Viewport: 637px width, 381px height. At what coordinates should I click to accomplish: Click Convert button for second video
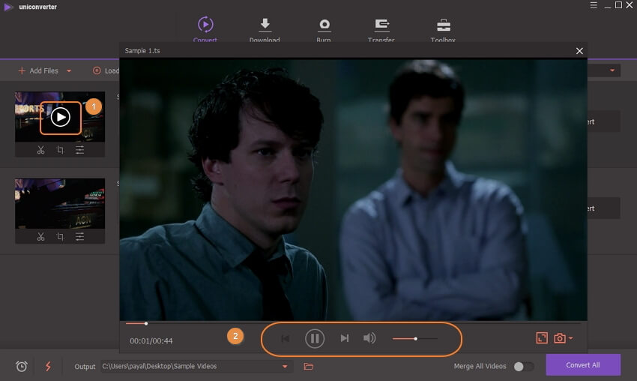click(x=603, y=208)
